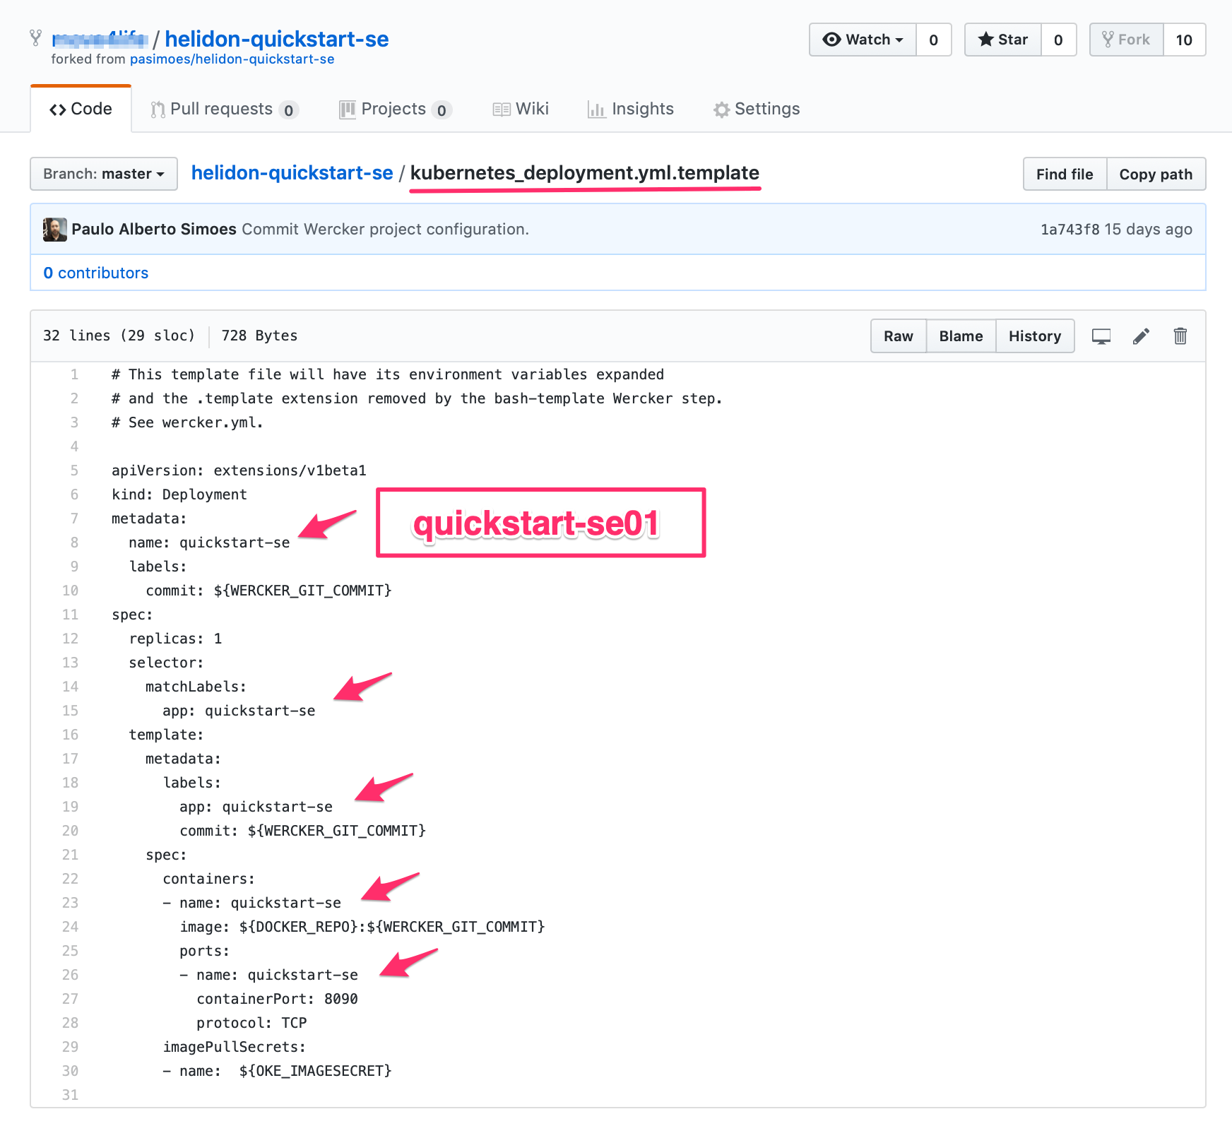Click the pencil edit file icon

click(1141, 336)
